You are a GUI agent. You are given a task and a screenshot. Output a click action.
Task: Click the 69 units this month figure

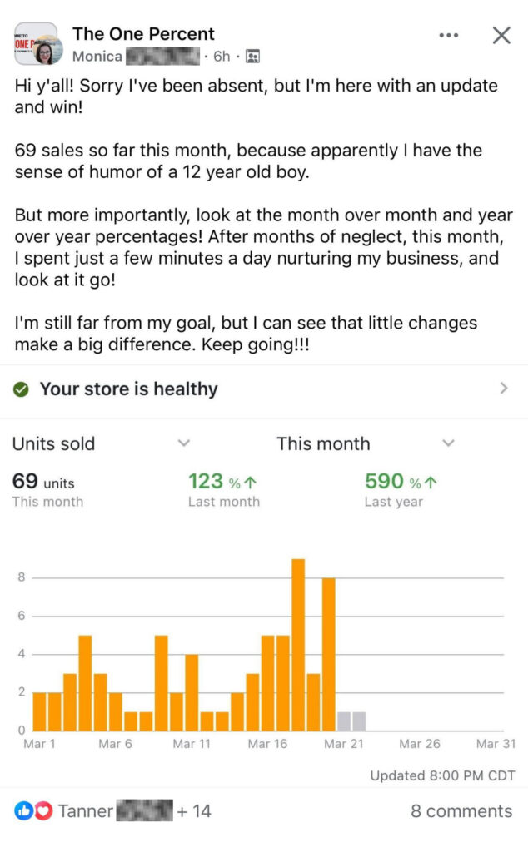(43, 483)
